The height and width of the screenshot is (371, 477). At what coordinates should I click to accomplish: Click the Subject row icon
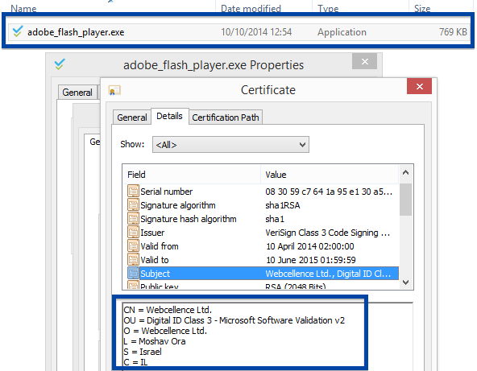(x=133, y=274)
